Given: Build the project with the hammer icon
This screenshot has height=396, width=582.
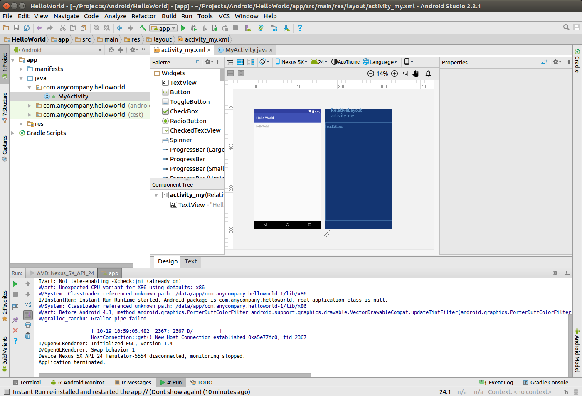Looking at the screenshot, I should pyautogui.click(x=143, y=28).
